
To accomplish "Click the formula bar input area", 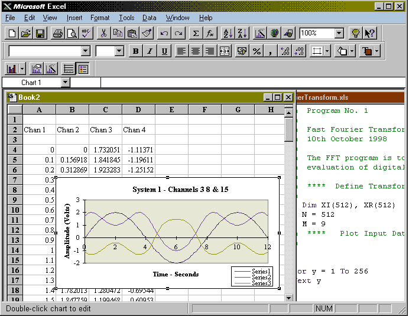I will click(253, 82).
